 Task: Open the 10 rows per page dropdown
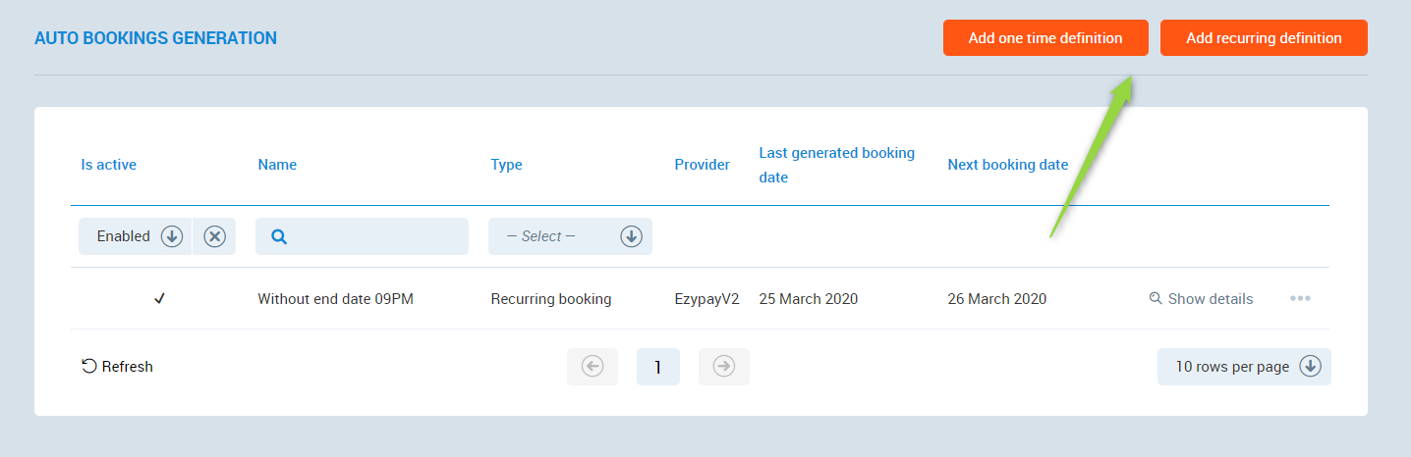pos(1244,367)
